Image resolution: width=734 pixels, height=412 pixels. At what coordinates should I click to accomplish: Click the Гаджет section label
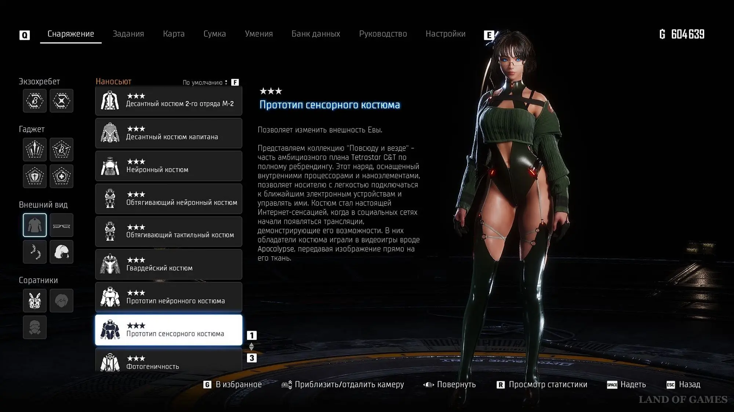pyautogui.click(x=32, y=129)
